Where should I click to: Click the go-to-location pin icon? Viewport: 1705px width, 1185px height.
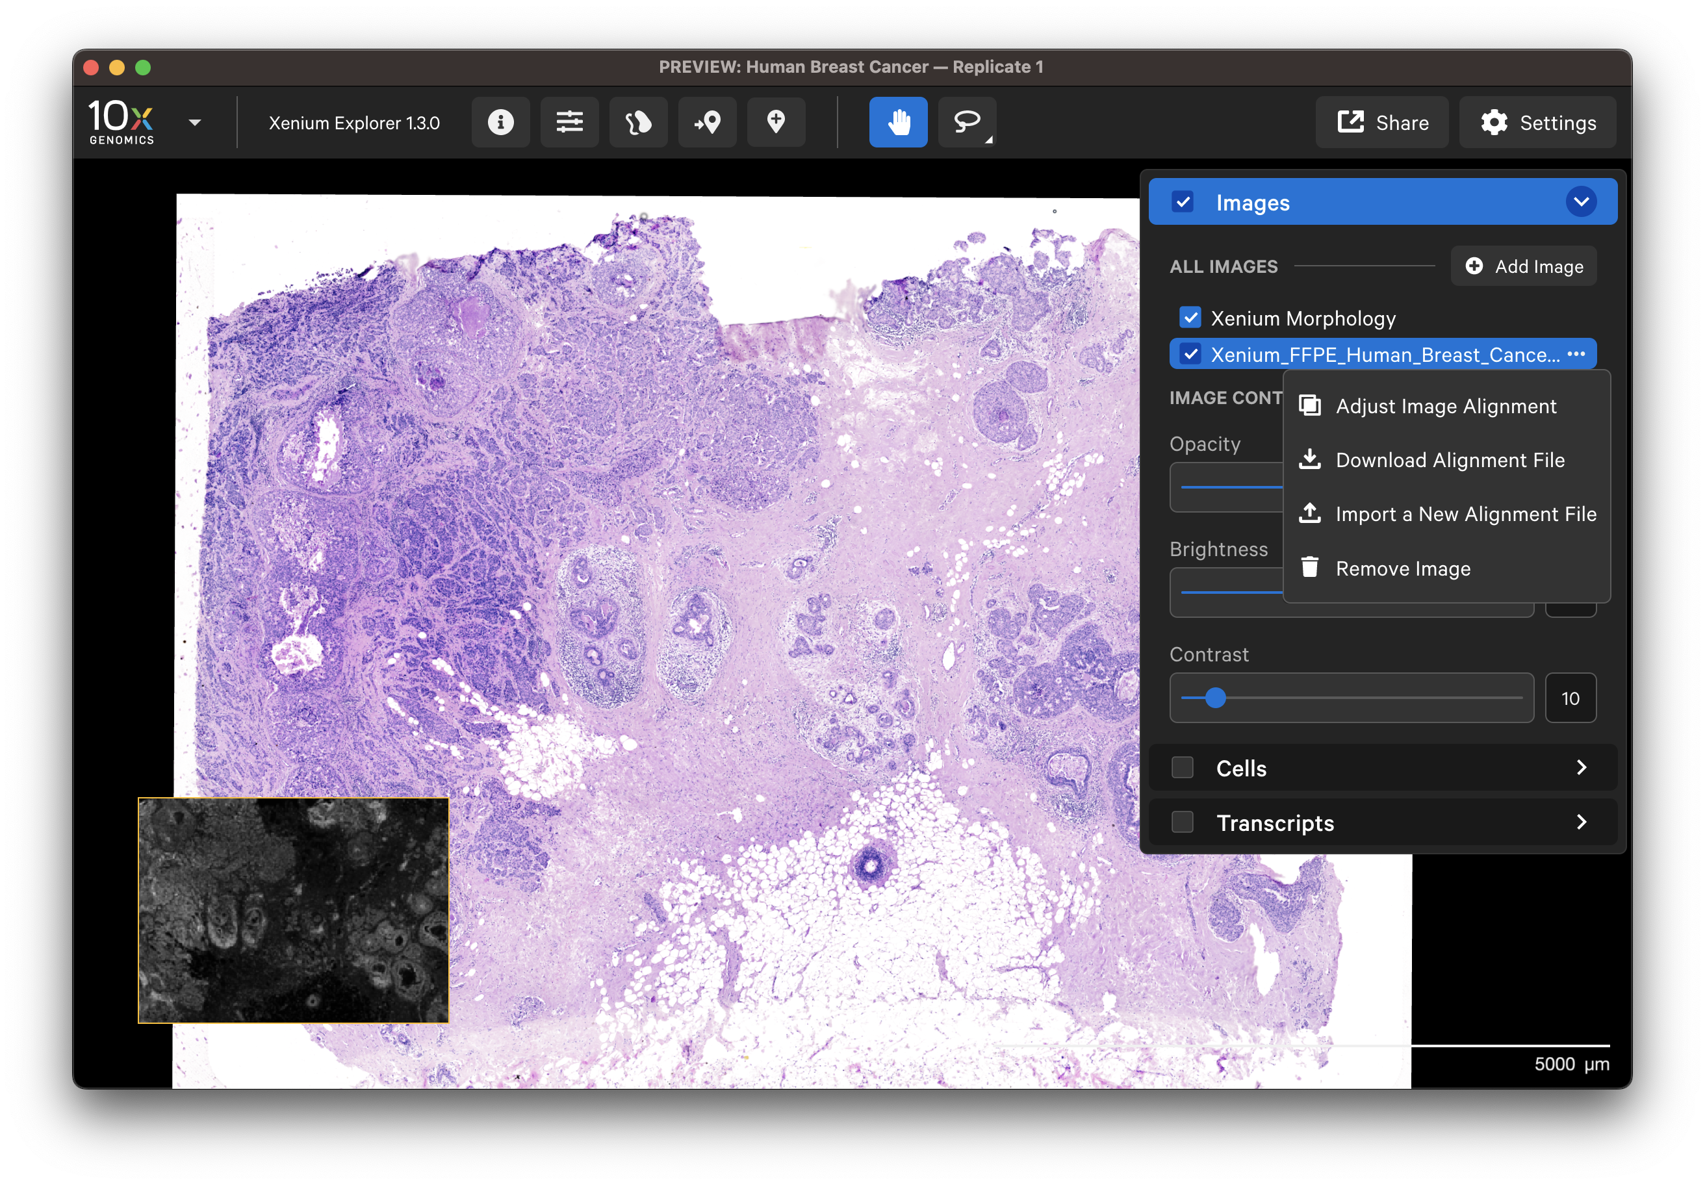(x=707, y=121)
